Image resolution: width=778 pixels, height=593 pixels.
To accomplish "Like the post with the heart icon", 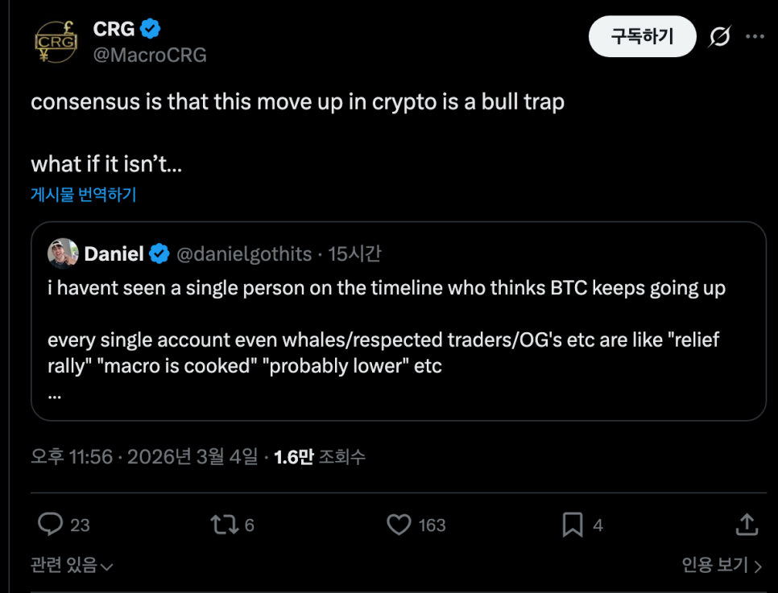I will click(x=399, y=525).
